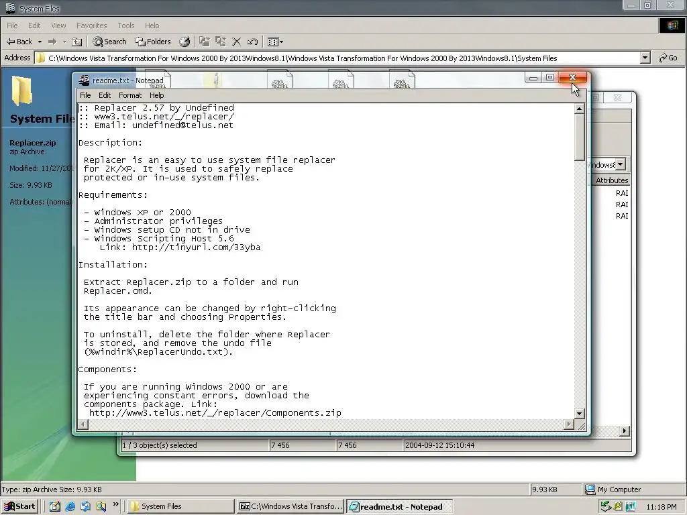Launch Outlook Express from quick launch
This screenshot has width=687, height=515.
[85, 506]
